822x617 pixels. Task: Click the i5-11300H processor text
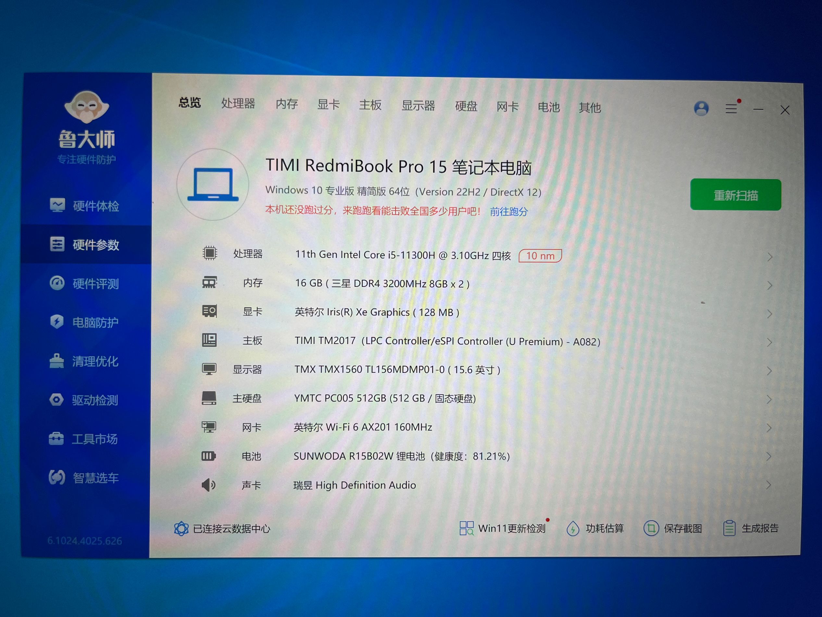(403, 255)
